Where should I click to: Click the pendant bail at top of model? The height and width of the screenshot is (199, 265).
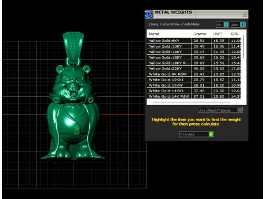coord(73,47)
